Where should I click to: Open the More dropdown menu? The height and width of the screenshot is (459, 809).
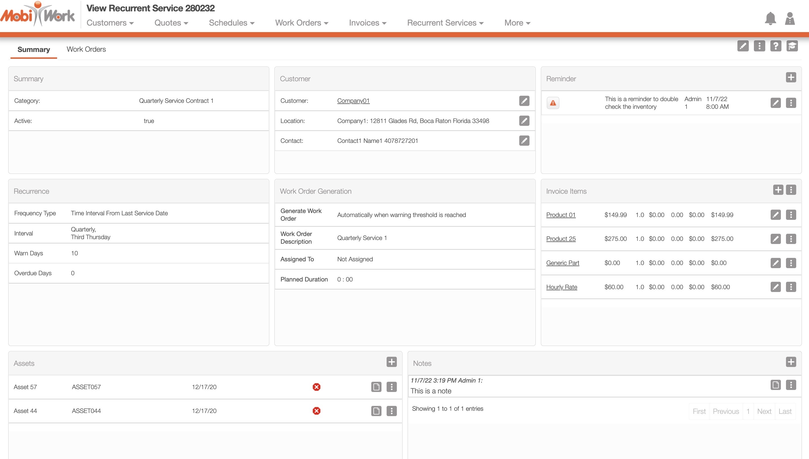pos(517,23)
